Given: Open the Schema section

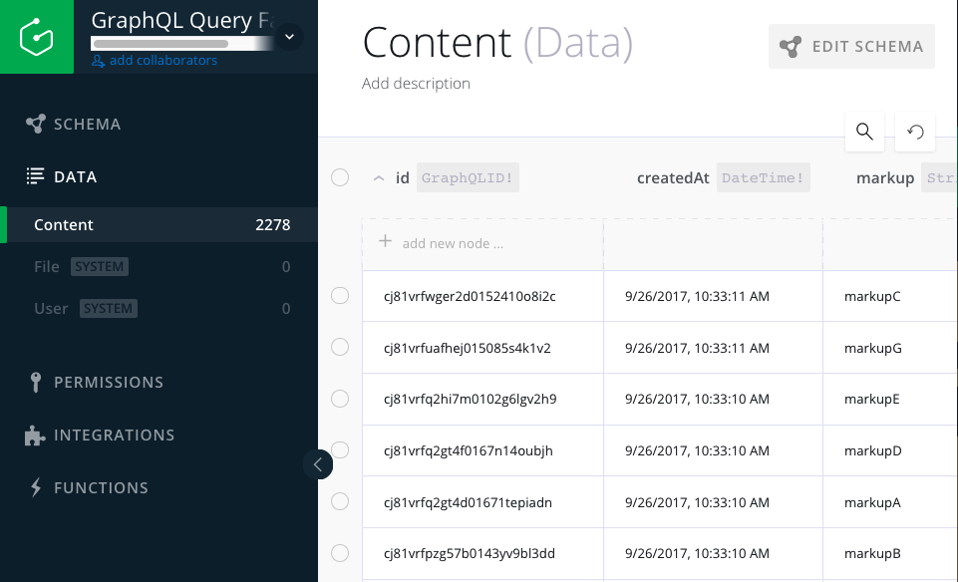Looking at the screenshot, I should [x=74, y=124].
